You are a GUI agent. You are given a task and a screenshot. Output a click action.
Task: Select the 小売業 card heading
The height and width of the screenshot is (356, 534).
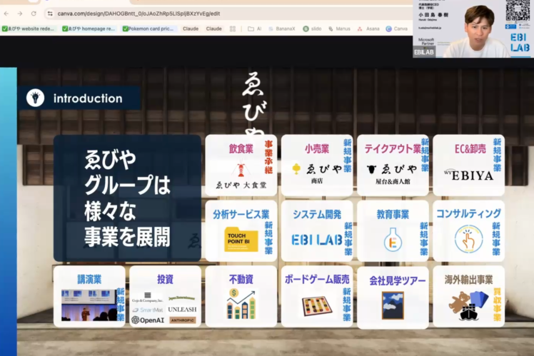[317, 148]
